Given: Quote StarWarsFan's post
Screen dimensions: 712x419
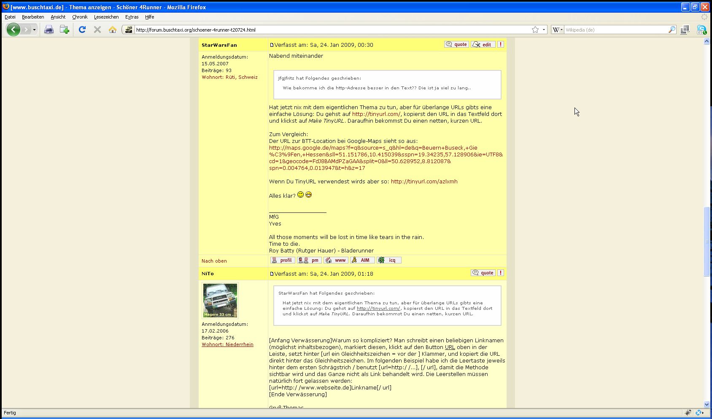Looking at the screenshot, I should (x=456, y=44).
